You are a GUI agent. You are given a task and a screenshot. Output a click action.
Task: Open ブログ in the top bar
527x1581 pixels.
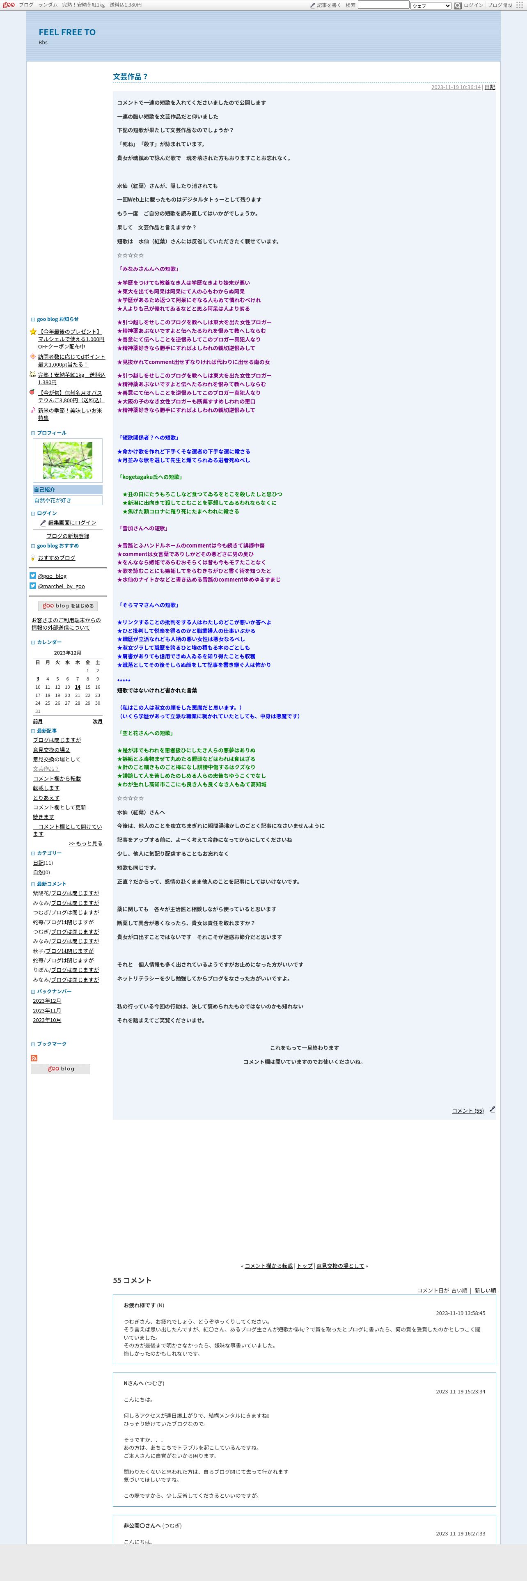26,5
